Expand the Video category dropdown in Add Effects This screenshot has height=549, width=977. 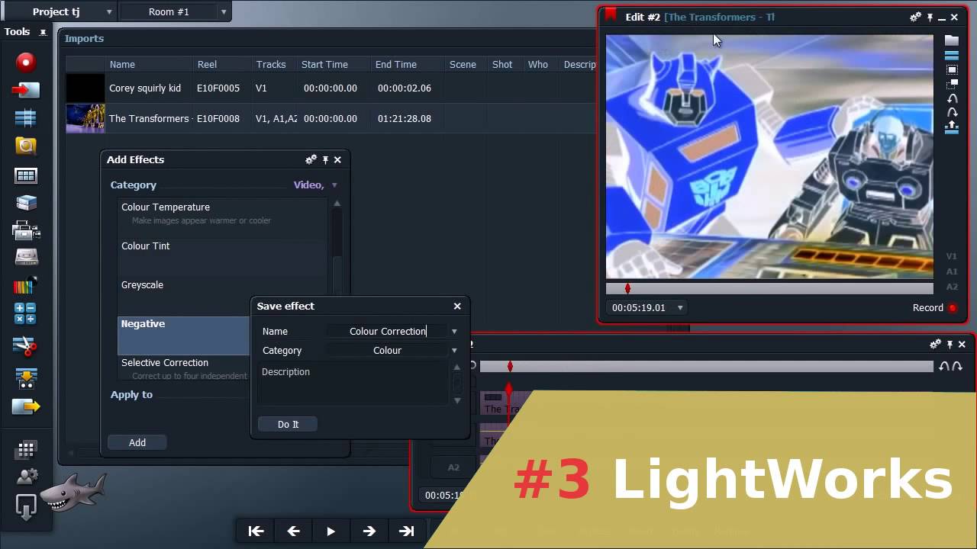pos(334,185)
